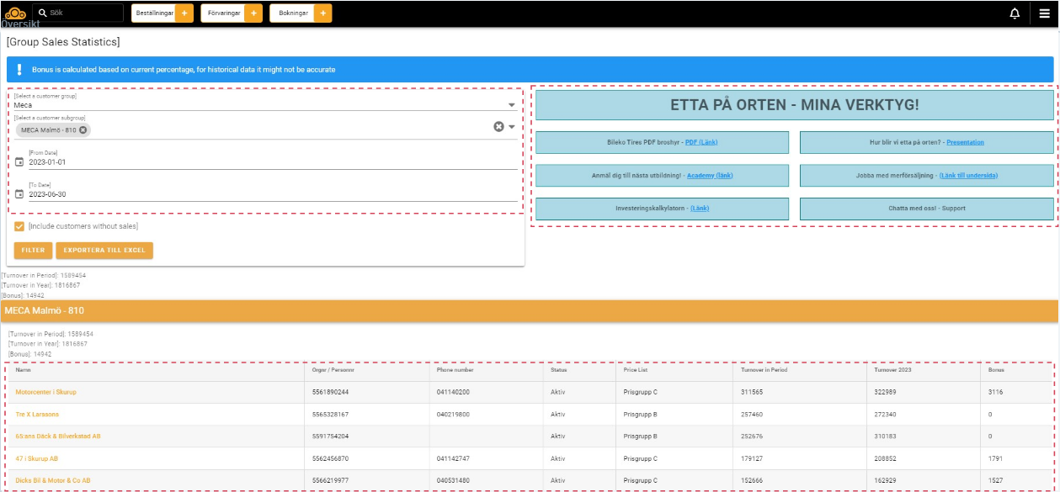Viewport: 1060px width, 492px height.
Task: Select phone number 041142747
Action: tap(453, 458)
